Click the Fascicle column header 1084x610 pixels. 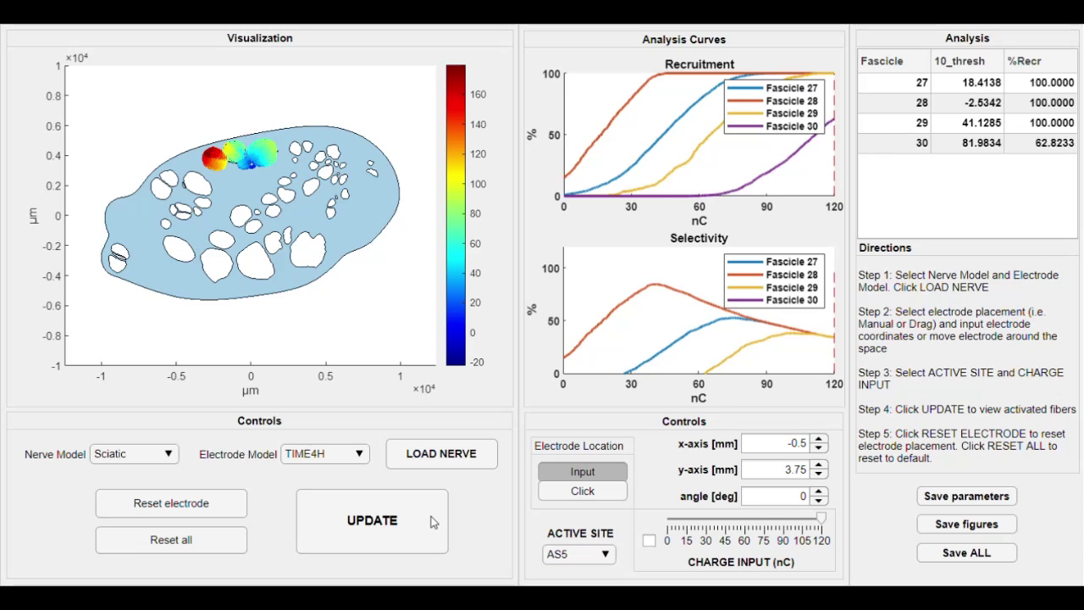point(894,61)
